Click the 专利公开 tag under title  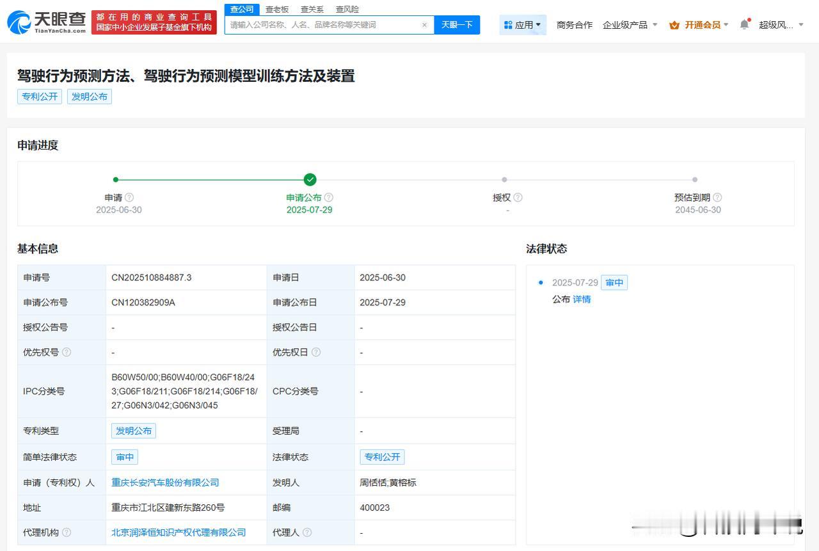40,97
